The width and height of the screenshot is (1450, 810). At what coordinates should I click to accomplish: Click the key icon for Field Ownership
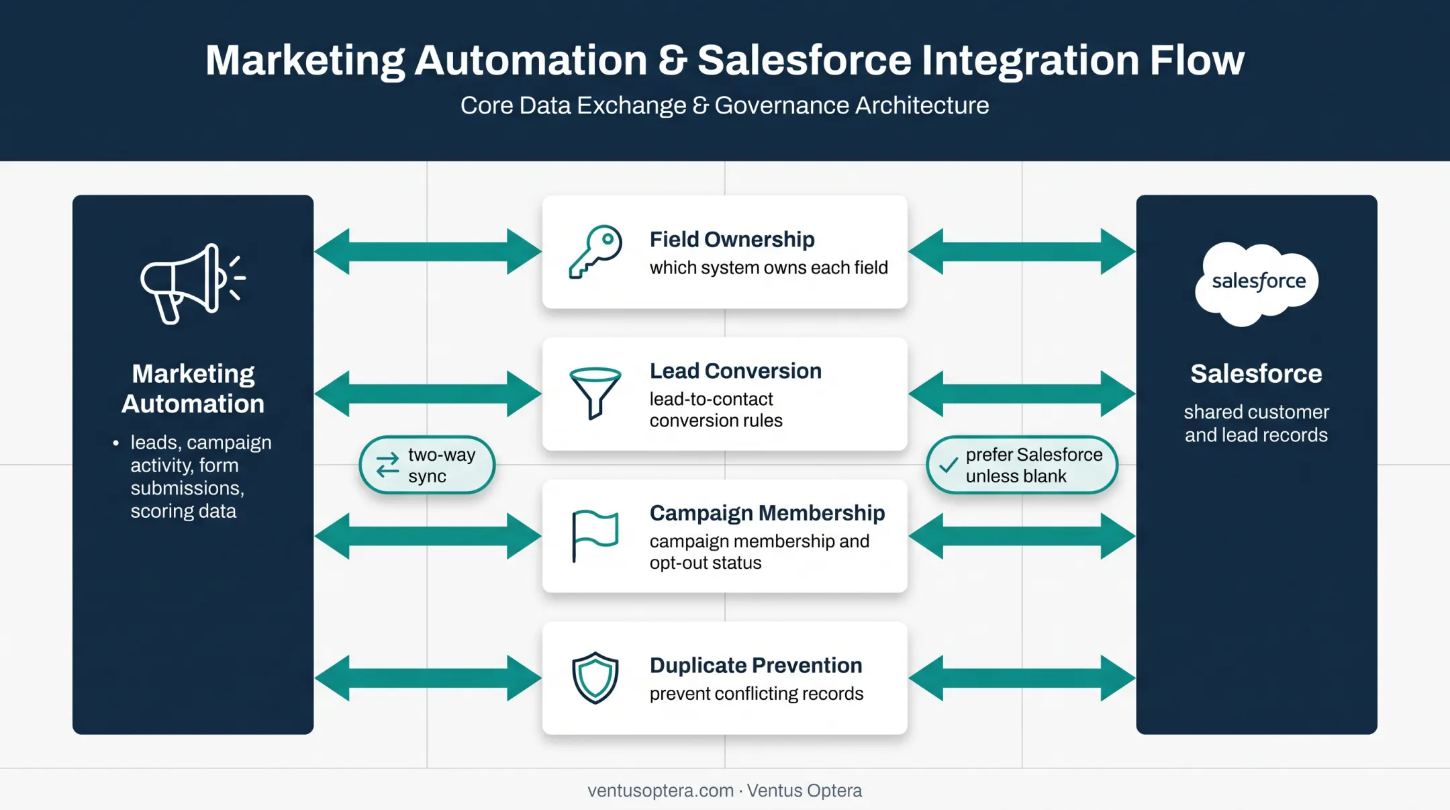pyautogui.click(x=595, y=252)
